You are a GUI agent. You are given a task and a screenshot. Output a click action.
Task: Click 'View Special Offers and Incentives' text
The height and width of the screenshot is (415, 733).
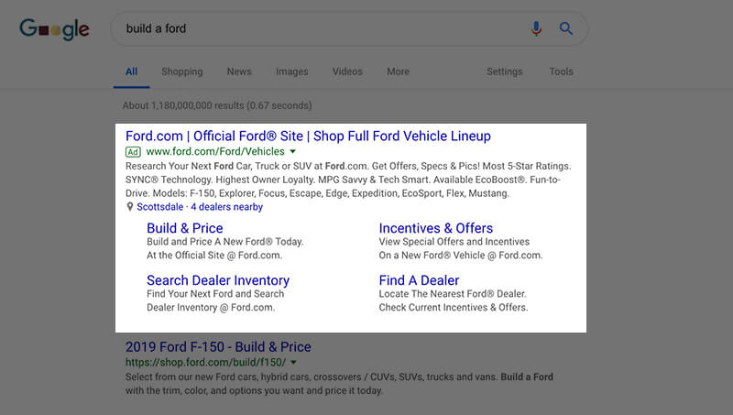coord(454,242)
